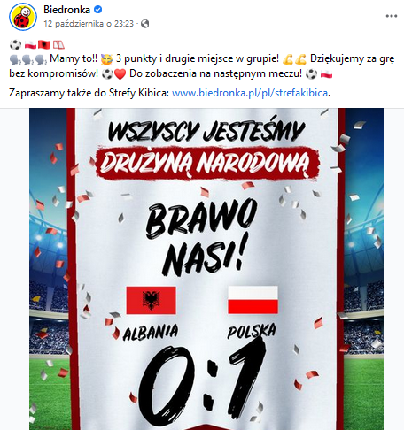Screen dimensions: 404x430
Task: Click the Polish flag emoji on first line
Action: click(30, 45)
